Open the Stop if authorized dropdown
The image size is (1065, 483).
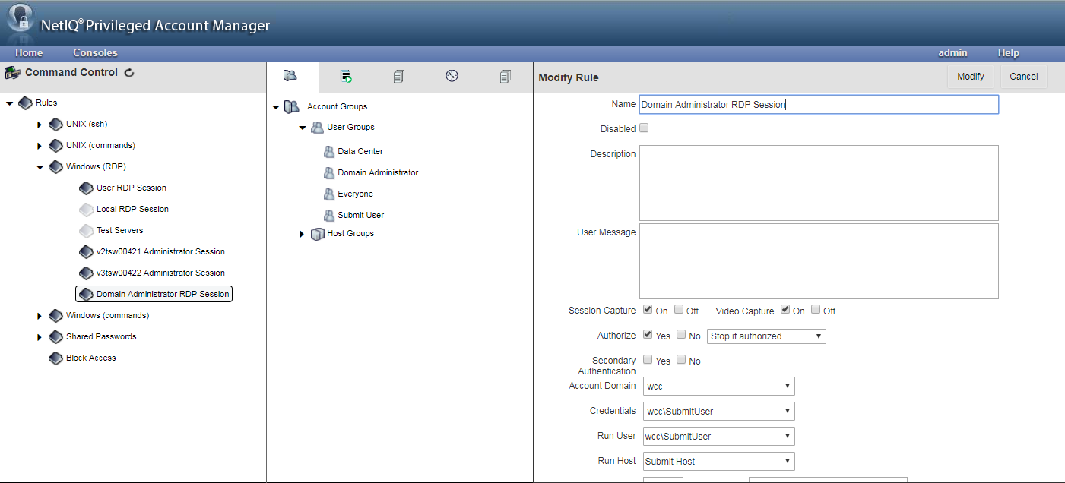[766, 336]
